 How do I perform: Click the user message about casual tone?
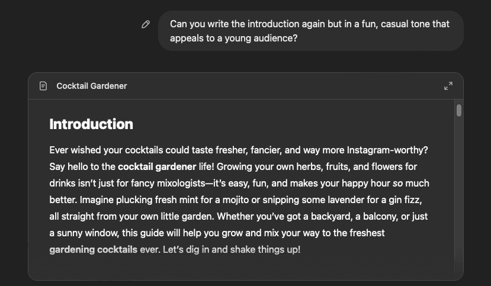point(310,31)
